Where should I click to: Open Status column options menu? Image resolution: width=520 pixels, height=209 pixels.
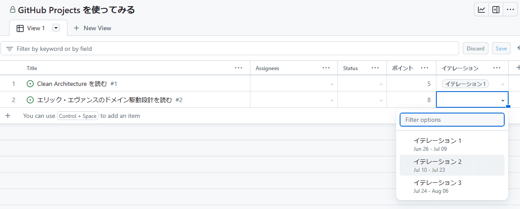[375, 68]
